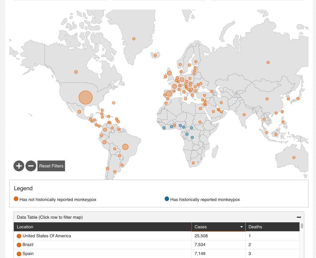The image size is (316, 258).
Task: Open the Cases column sort arrow
Action: pyautogui.click(x=241, y=227)
